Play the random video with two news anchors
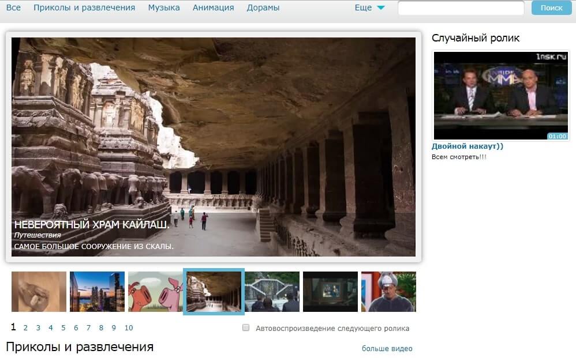The width and height of the screenshot is (576, 358). [500, 95]
